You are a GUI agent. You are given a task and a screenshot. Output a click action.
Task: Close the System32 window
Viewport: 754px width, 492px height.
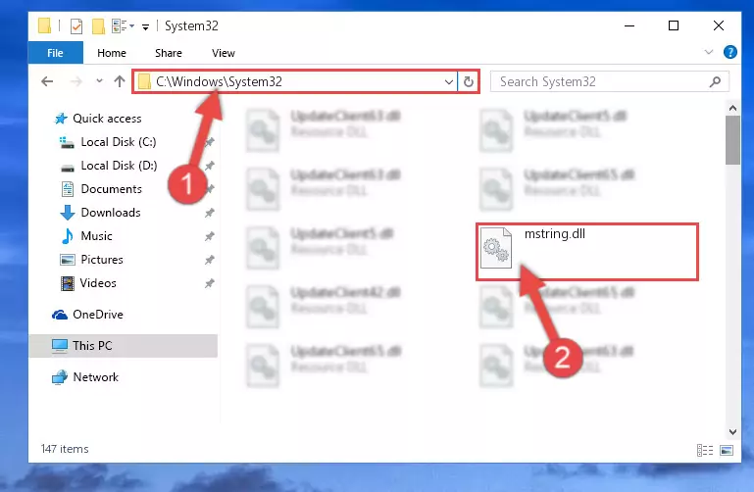pyautogui.click(x=719, y=25)
